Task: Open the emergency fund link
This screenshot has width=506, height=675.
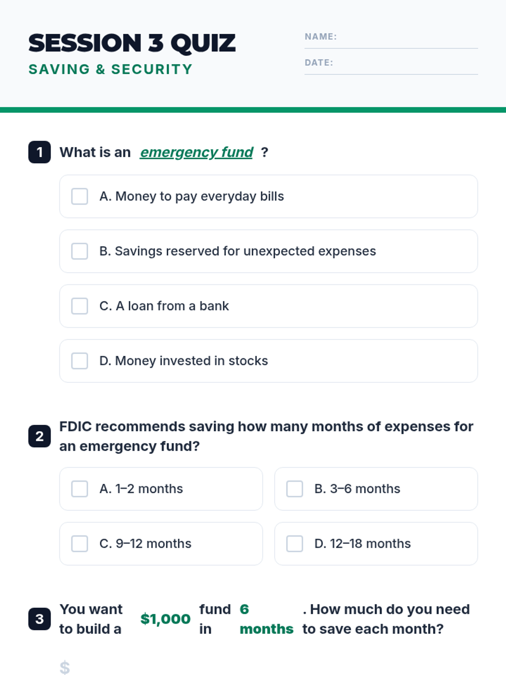Action: tap(196, 152)
